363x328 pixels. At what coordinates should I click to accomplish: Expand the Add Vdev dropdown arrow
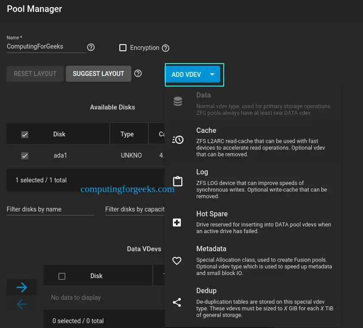(212, 74)
